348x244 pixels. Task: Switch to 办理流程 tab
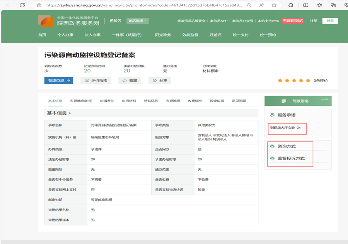click(x=173, y=101)
